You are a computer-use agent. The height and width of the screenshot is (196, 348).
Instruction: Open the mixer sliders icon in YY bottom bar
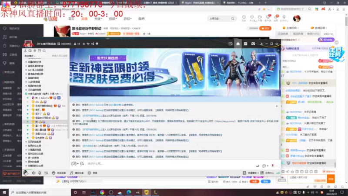pos(46,173)
